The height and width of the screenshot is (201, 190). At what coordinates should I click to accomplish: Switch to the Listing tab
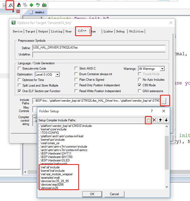[x=57, y=31]
